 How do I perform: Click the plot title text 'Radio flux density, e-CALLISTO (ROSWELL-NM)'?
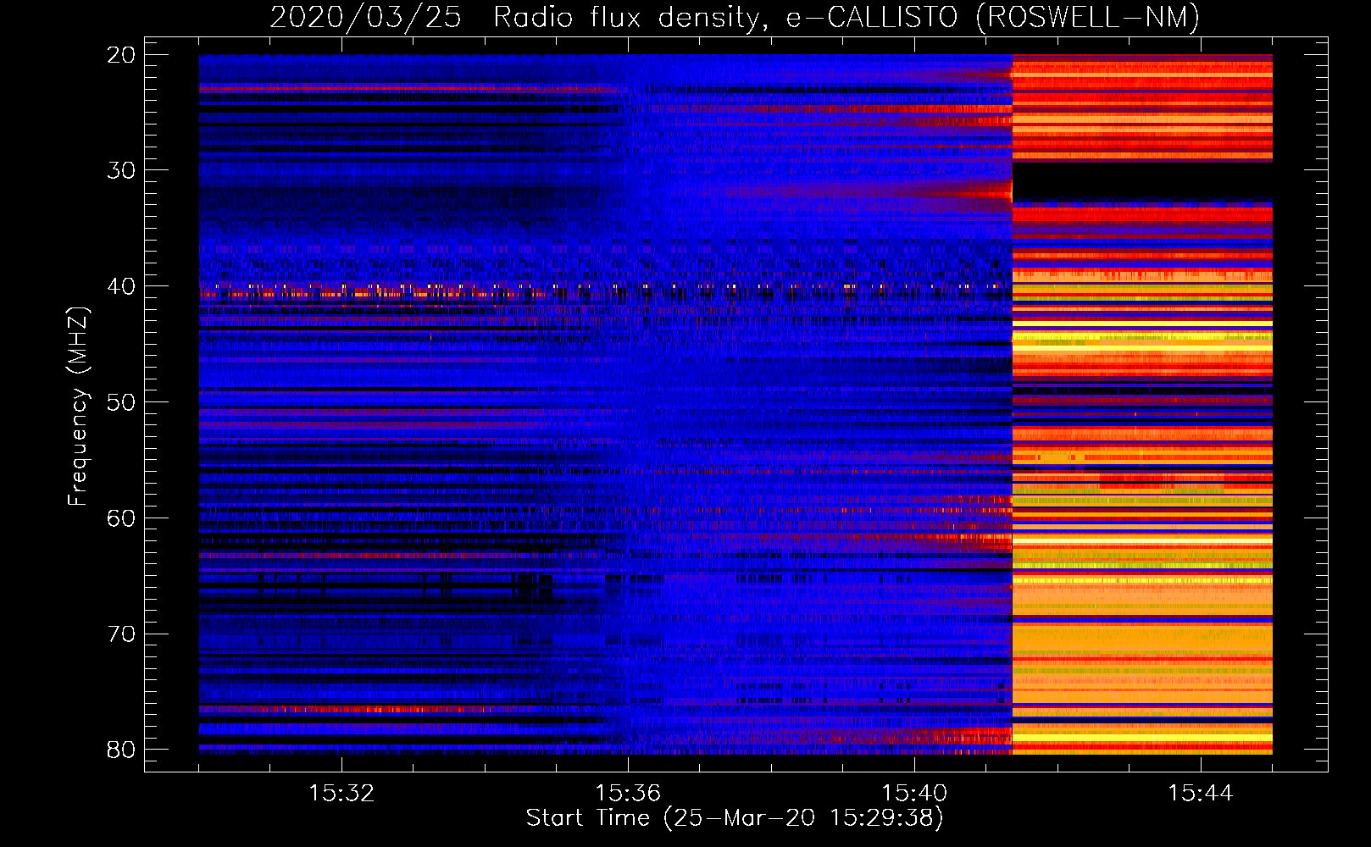pos(846,17)
